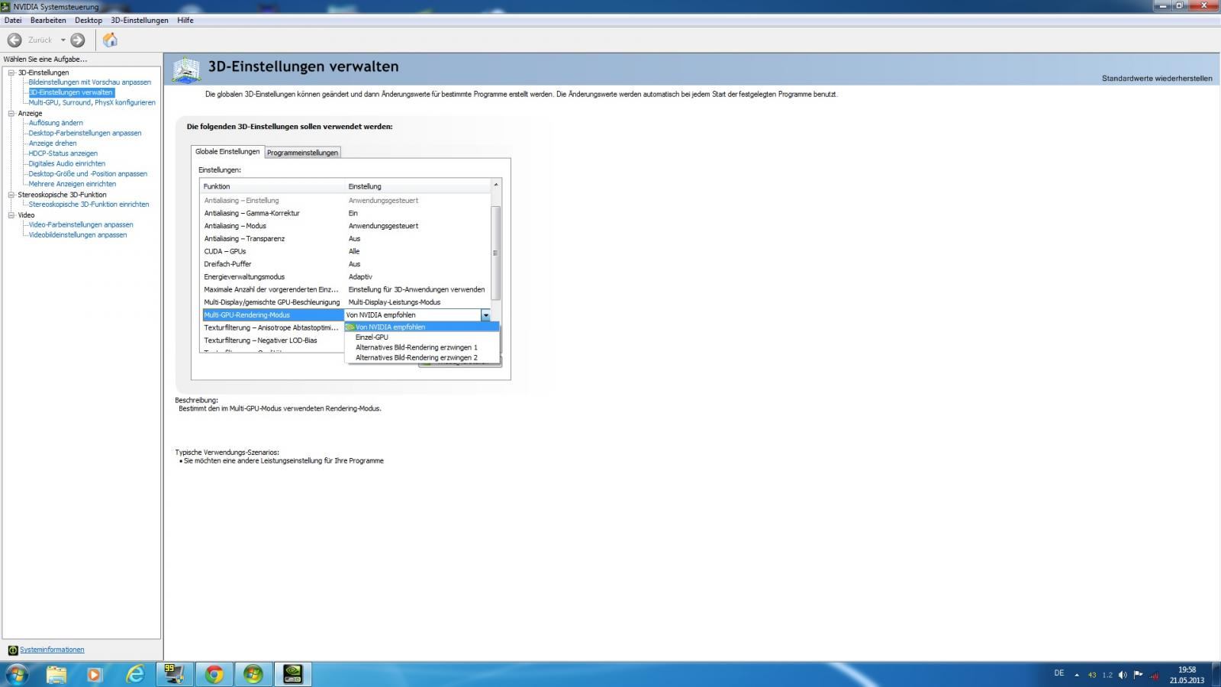Viewport: 1221px width, 687px height.
Task: Toggle the Multi-GPU-Rendering-Modus dropdown arrow
Action: pyautogui.click(x=485, y=315)
